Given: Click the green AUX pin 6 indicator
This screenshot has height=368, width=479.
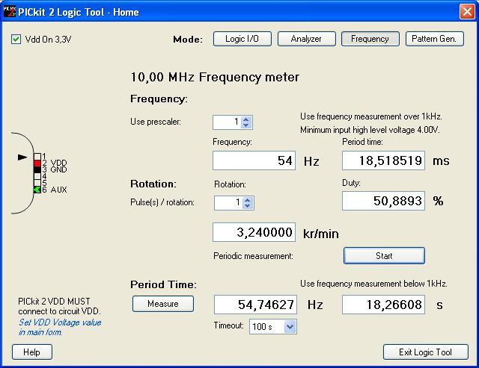Looking at the screenshot, I should pos(37,190).
